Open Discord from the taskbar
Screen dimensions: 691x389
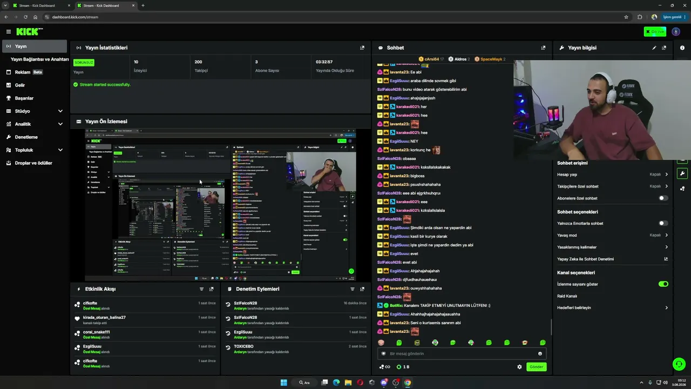(x=384, y=383)
